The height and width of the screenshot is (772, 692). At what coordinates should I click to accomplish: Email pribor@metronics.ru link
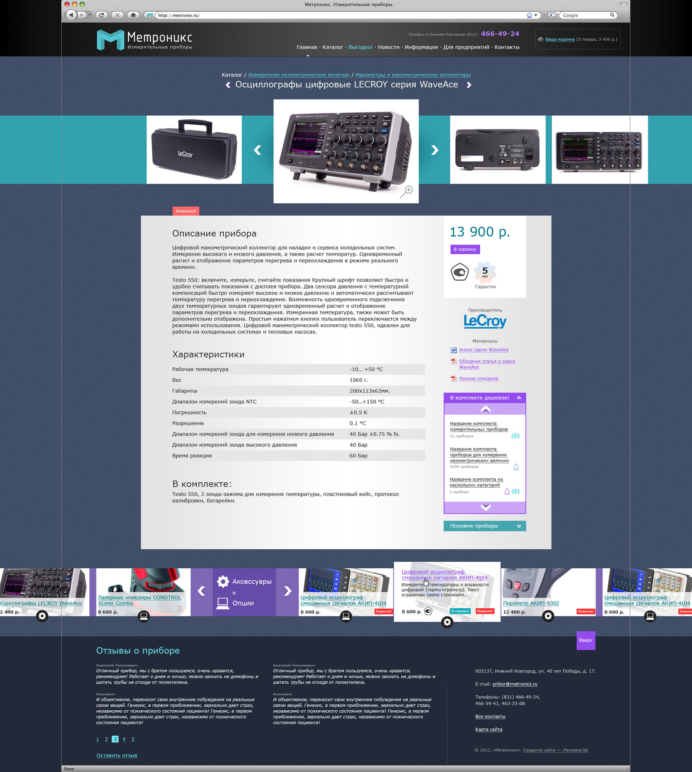coord(515,684)
